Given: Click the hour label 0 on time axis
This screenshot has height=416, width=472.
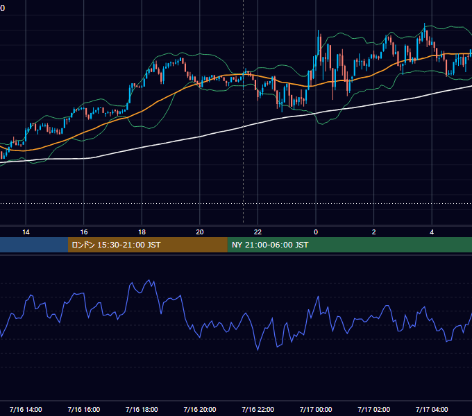Looking at the screenshot, I should [x=316, y=232].
